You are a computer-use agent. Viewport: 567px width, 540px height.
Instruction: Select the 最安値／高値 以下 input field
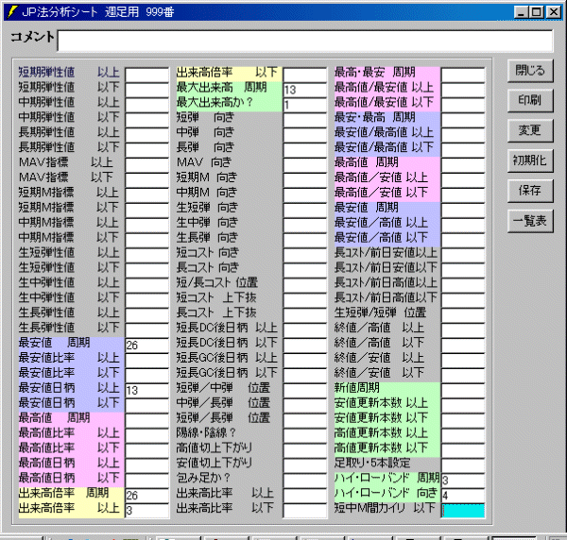point(463,240)
